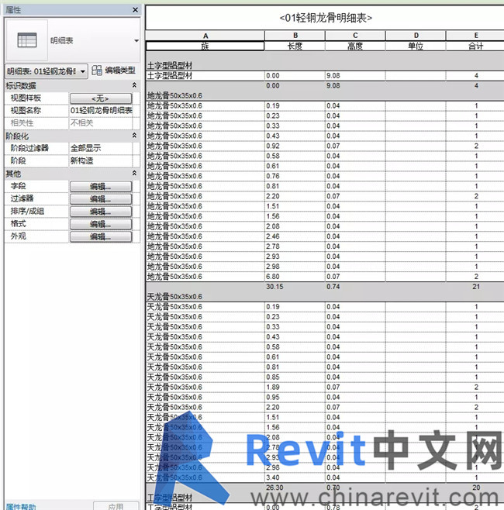
Task: Click the 地龙骨 row with length 6.80
Action: 325,277
